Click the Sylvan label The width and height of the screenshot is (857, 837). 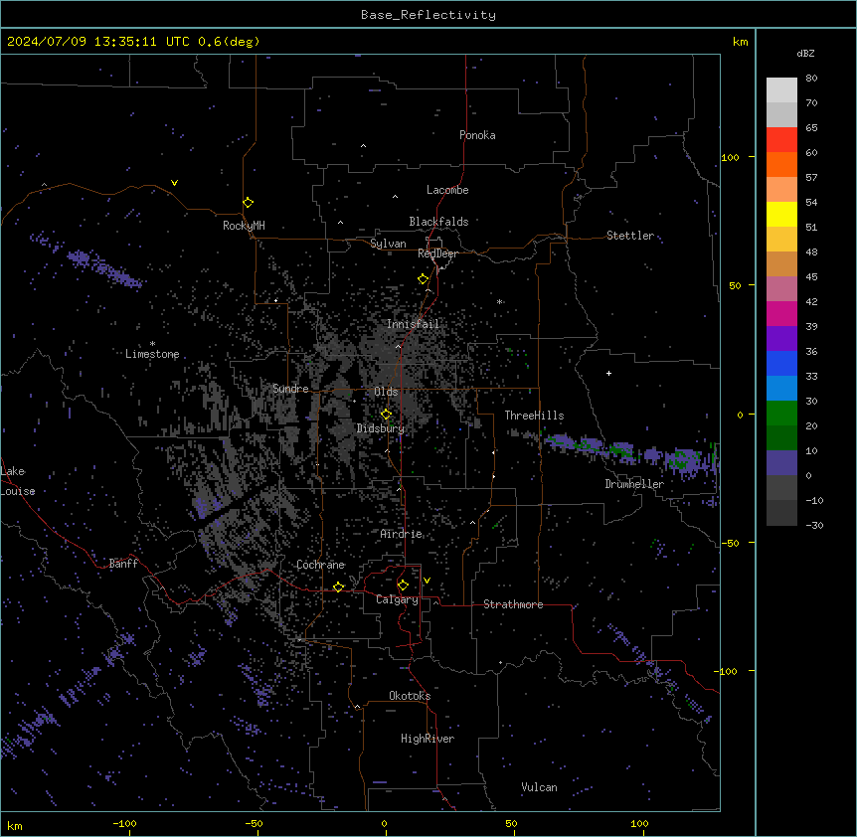(388, 244)
